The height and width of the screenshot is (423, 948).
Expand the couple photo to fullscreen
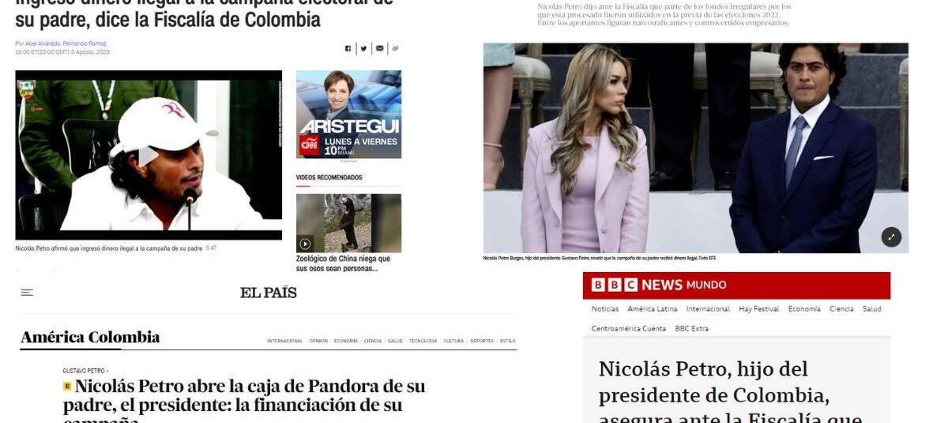pyautogui.click(x=891, y=236)
